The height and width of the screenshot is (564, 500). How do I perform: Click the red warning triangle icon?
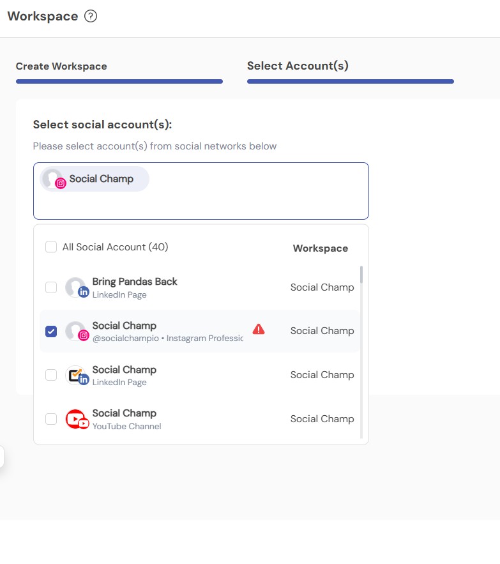pos(258,329)
